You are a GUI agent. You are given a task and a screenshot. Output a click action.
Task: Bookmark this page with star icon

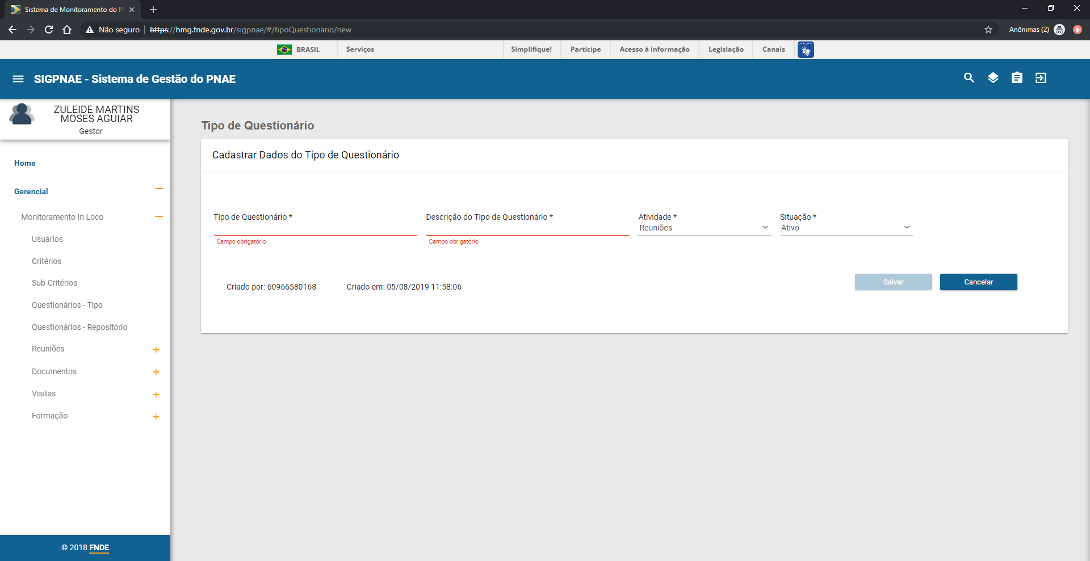pos(988,30)
